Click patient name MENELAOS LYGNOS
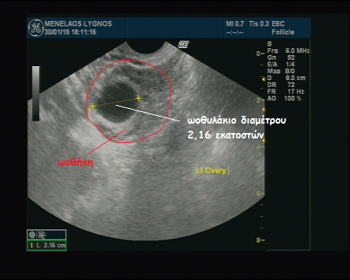The height and width of the screenshot is (280, 350). point(78,24)
